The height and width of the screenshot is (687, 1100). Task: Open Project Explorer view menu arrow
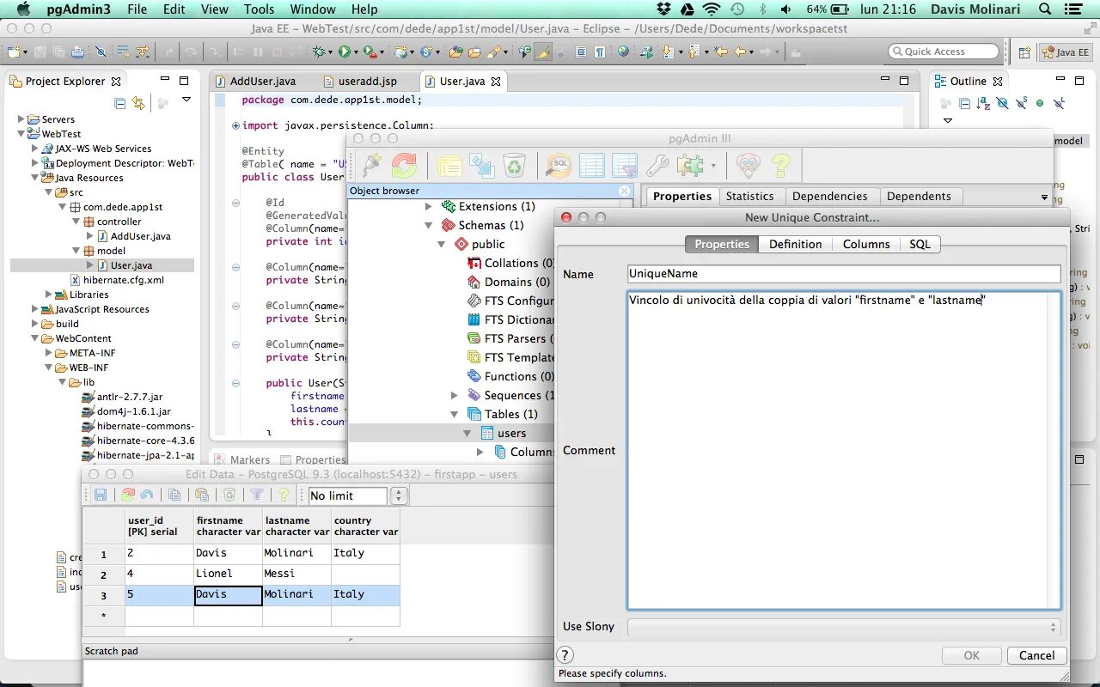click(x=186, y=100)
